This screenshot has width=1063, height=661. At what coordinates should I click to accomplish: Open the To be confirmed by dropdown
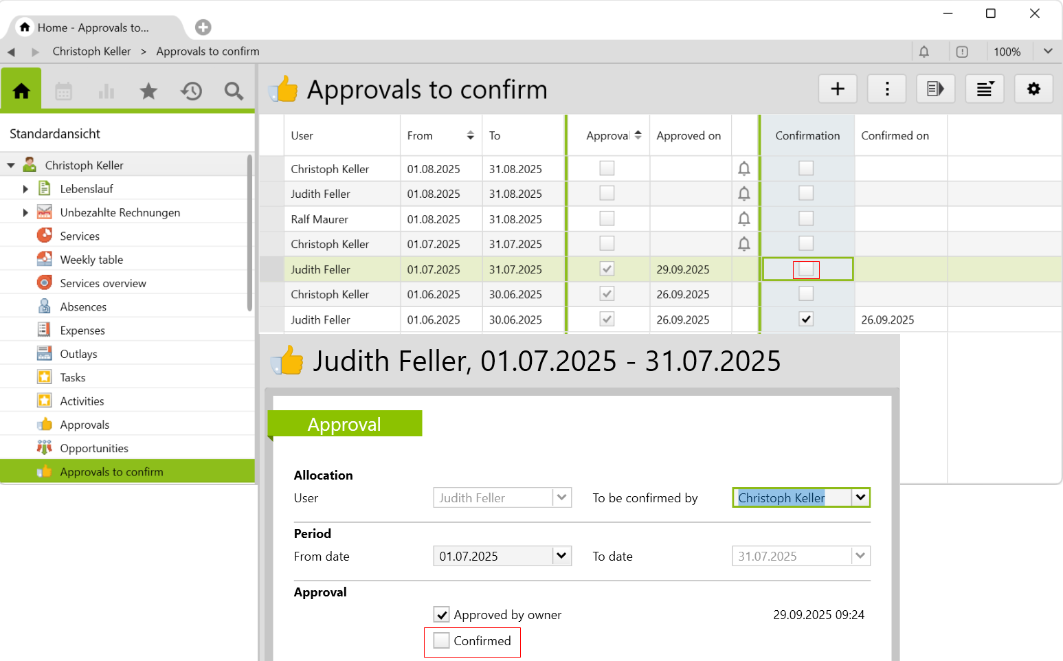tap(860, 497)
